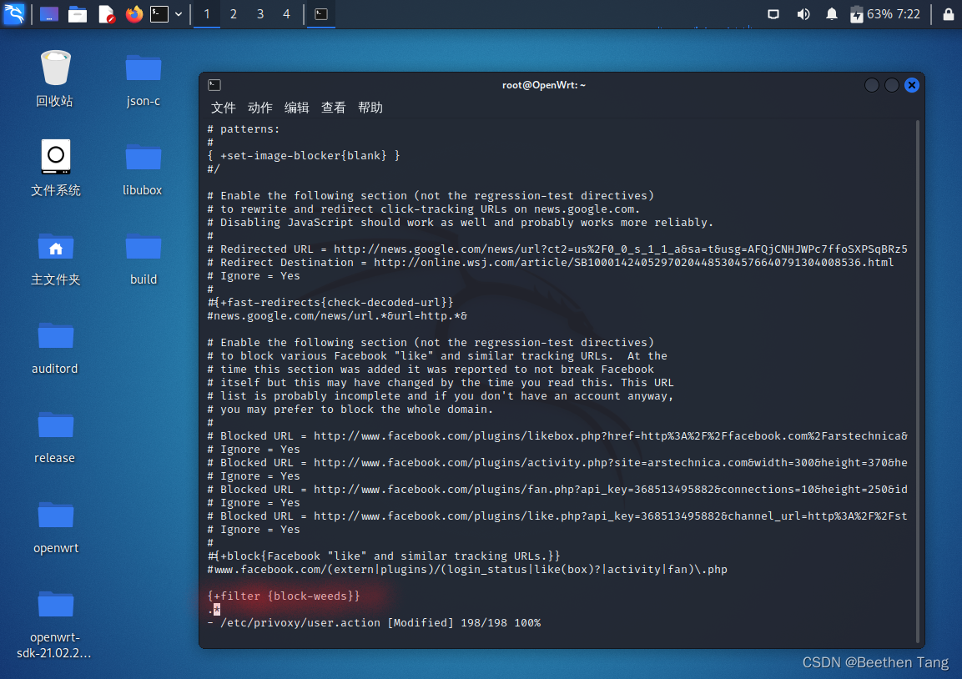Open the 回收站 trash desktop icon
Screen dimensions: 962x679
pyautogui.click(x=55, y=79)
